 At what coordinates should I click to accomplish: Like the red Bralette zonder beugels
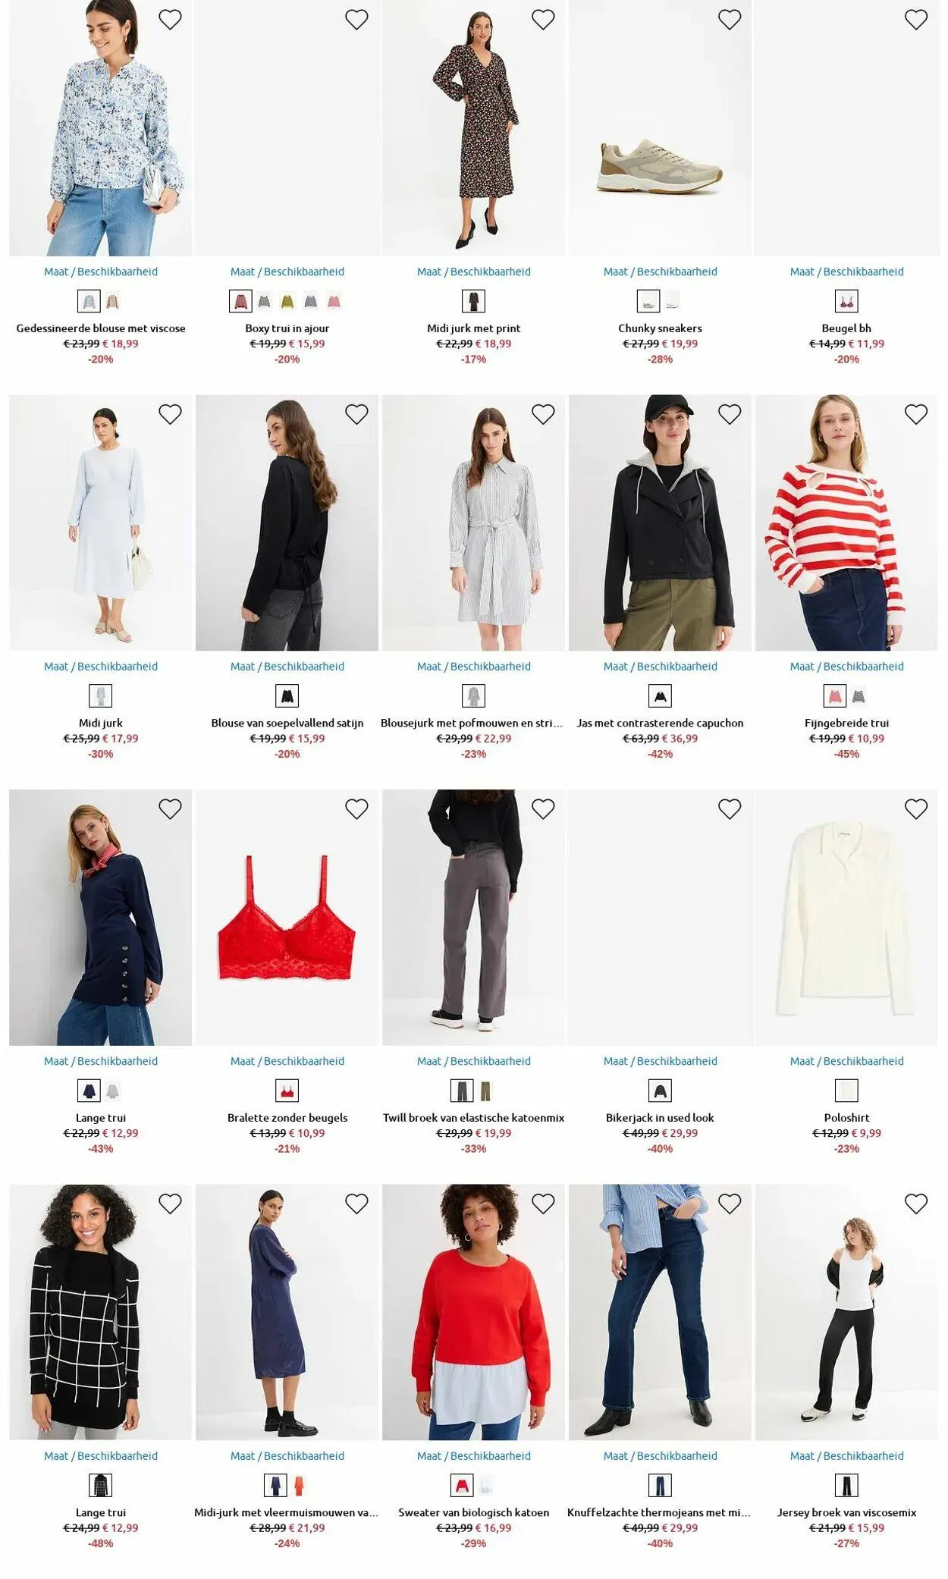tap(356, 809)
